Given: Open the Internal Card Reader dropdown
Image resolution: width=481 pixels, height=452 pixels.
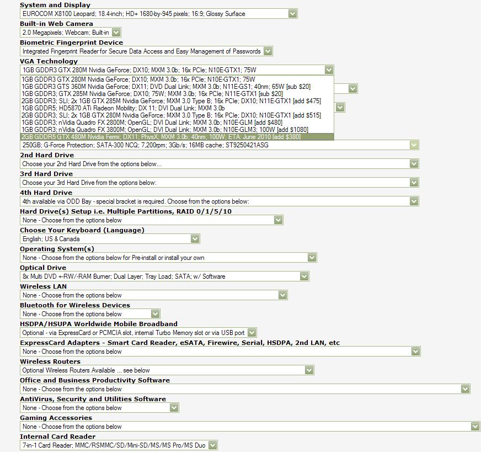Looking at the screenshot, I should 119,445.
